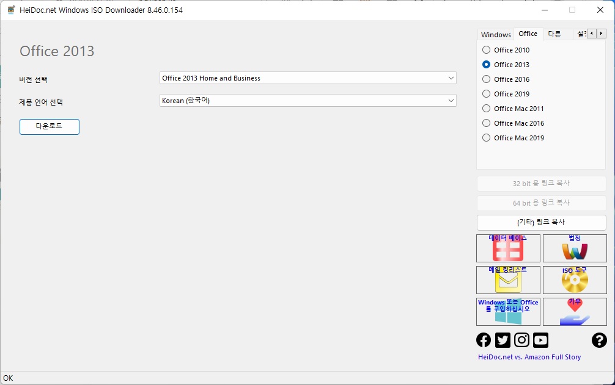The width and height of the screenshot is (615, 385).
Task: Expand the Office 2013 Home and Business dropdown
Action: 308,78
